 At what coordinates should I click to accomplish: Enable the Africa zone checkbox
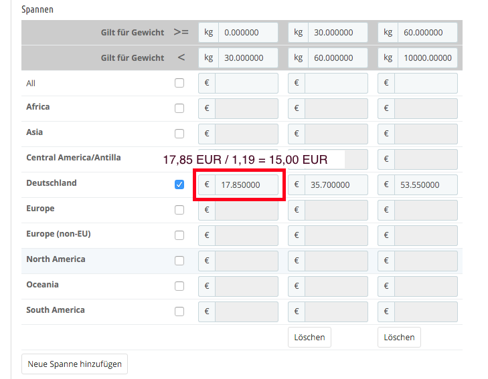point(179,108)
